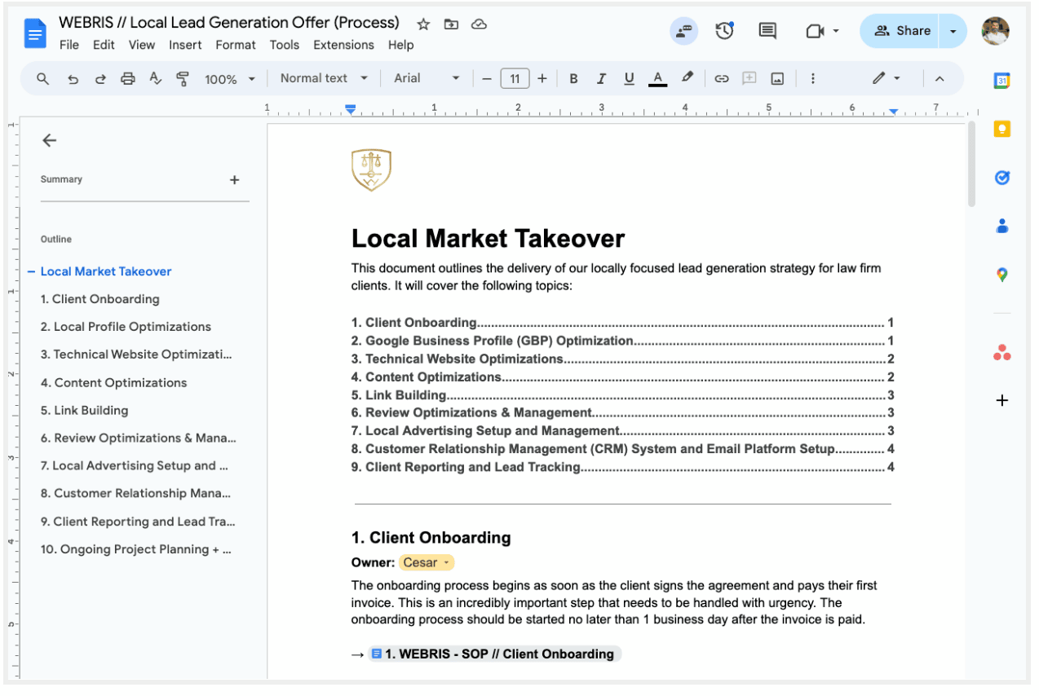Click the insert image icon
The height and width of the screenshot is (696, 1039).
[x=777, y=79]
